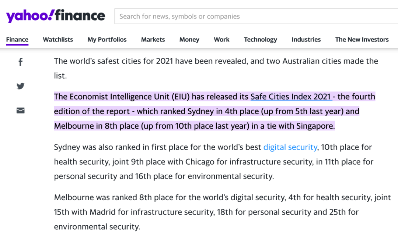The width and height of the screenshot is (398, 233).
Task: Open the Work nav item
Action: 221,40
